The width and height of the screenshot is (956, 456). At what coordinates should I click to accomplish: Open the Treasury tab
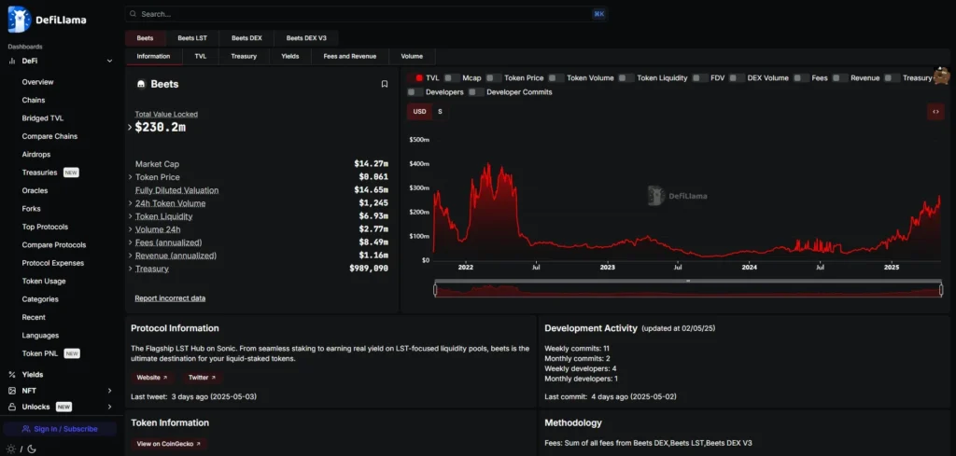pos(244,56)
